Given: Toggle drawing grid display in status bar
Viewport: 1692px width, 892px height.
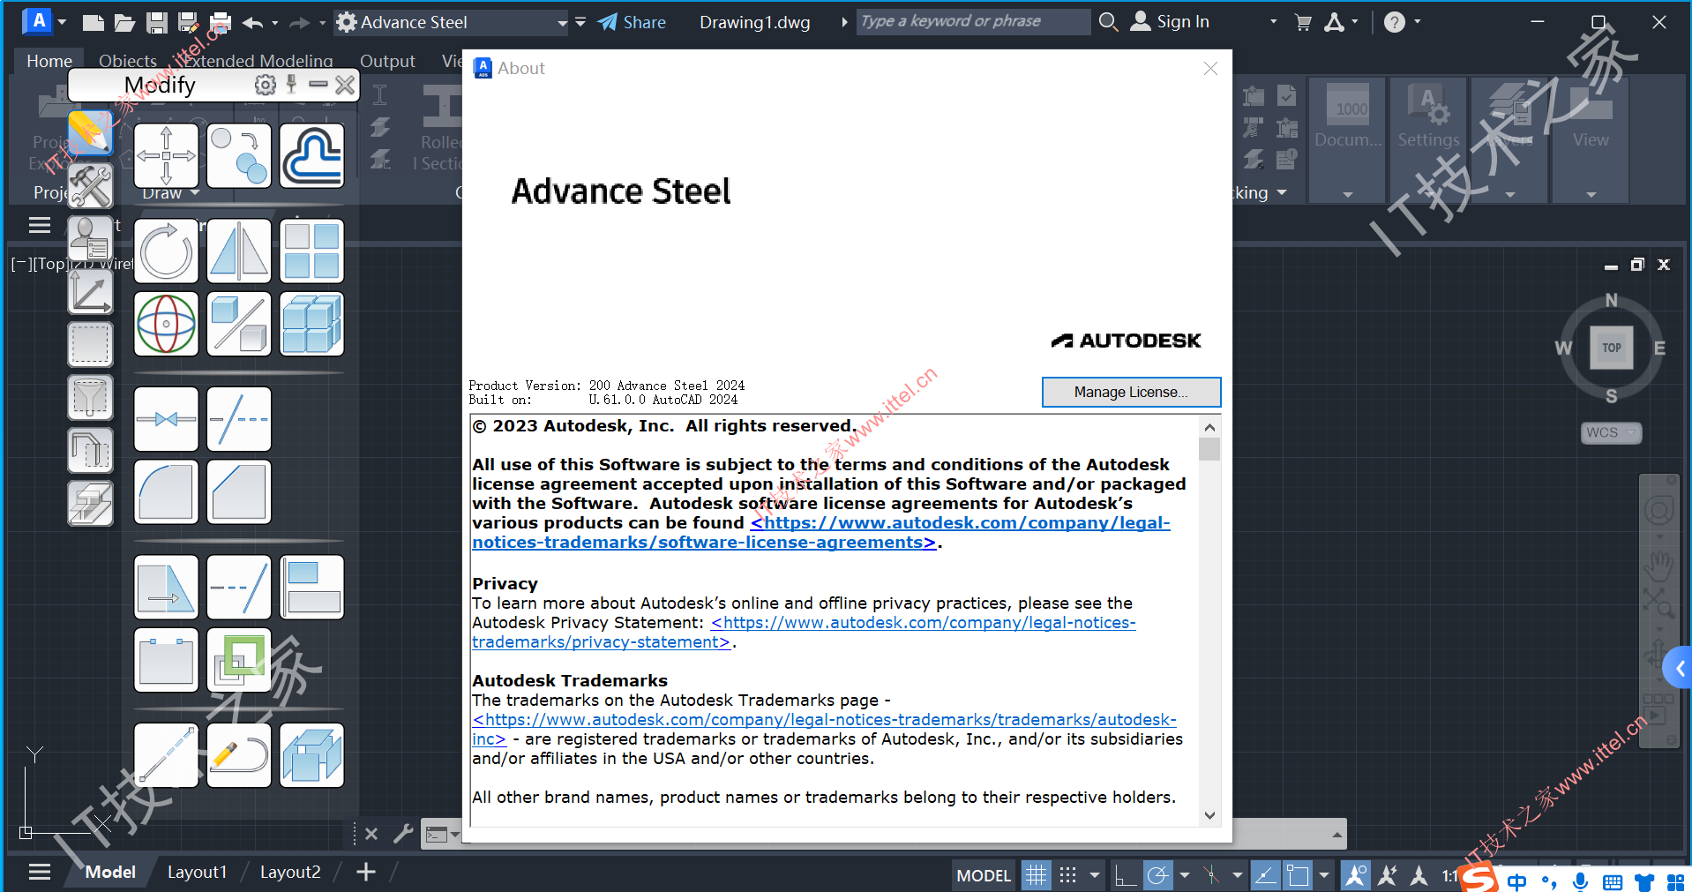Looking at the screenshot, I should tap(1036, 874).
